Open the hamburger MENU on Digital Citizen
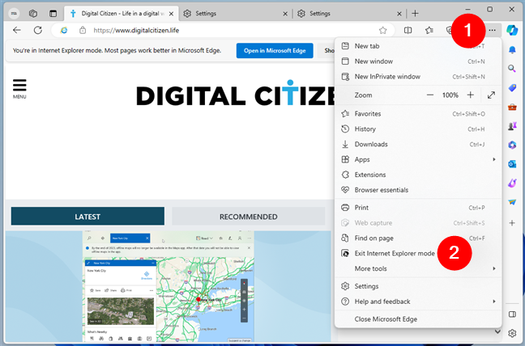 [19, 88]
